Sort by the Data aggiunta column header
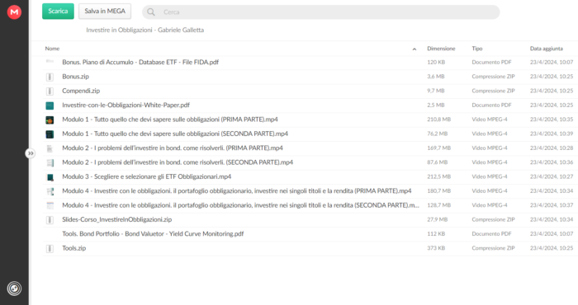The height and width of the screenshot is (305, 578). coord(547,49)
